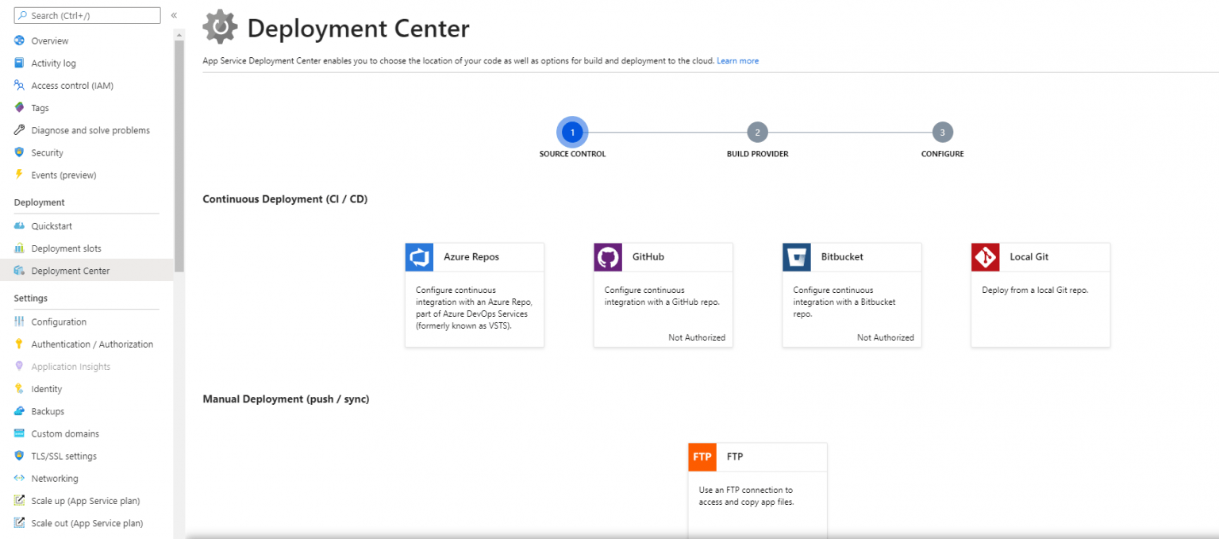The height and width of the screenshot is (539, 1219).
Task: Open Access control (IAM)
Action: (x=72, y=85)
